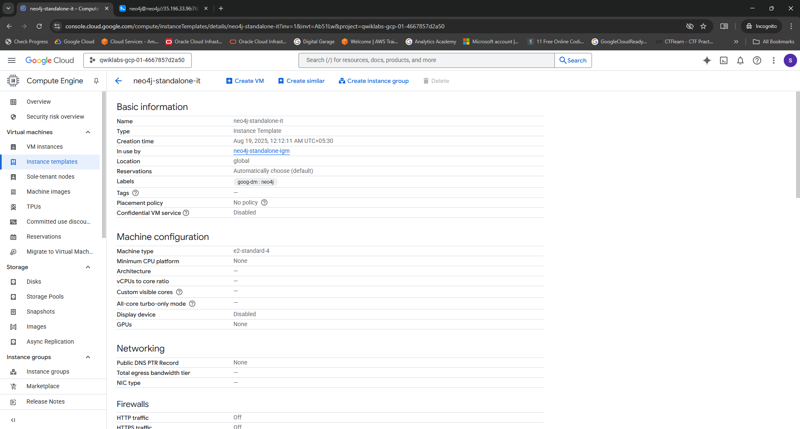This screenshot has width=800, height=429.
Task: Click the Delete template button
Action: point(436,81)
